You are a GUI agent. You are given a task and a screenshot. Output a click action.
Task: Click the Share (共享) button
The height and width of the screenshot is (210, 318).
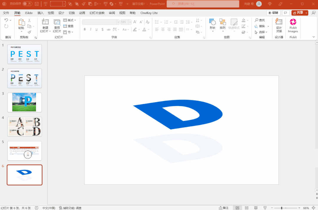tap(300, 13)
